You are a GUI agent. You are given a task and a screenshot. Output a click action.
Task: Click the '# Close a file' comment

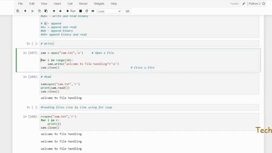point(143,68)
